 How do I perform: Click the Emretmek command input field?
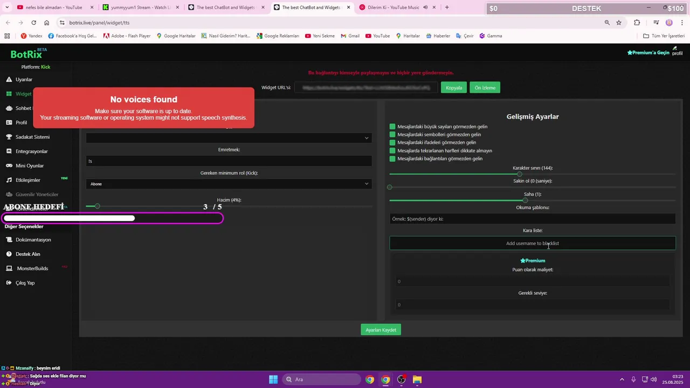tap(229, 161)
